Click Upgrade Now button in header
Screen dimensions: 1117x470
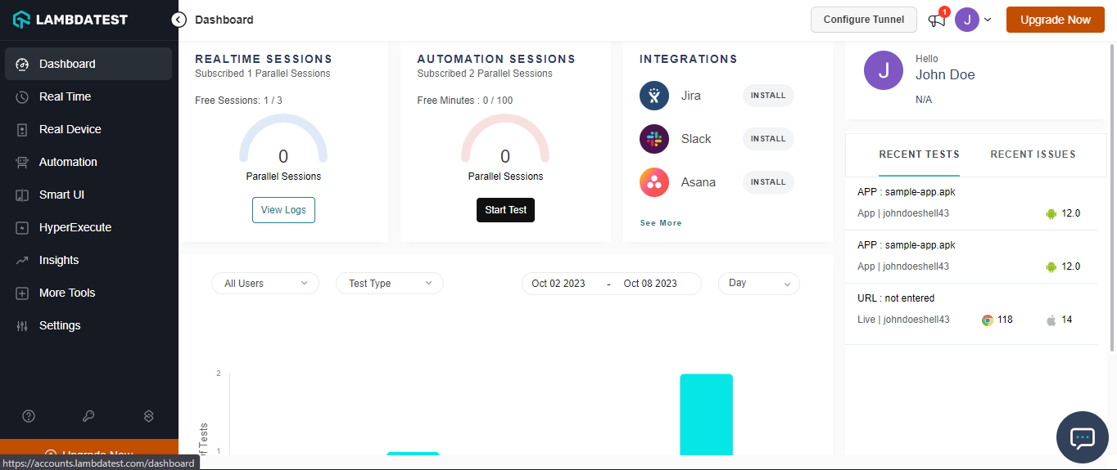1056,20
